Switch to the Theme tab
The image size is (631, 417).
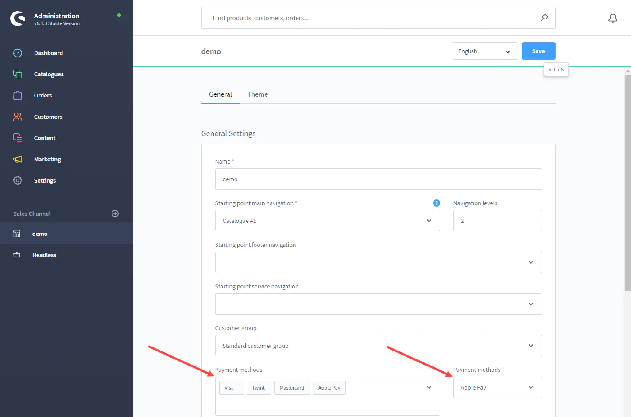click(x=257, y=94)
